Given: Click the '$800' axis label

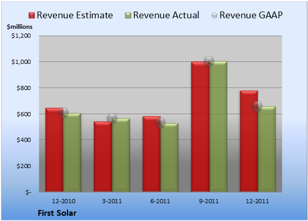Looking at the screenshot, I should [x=24, y=88].
